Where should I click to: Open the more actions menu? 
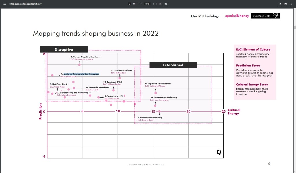pyautogui.click(x=291, y=4)
